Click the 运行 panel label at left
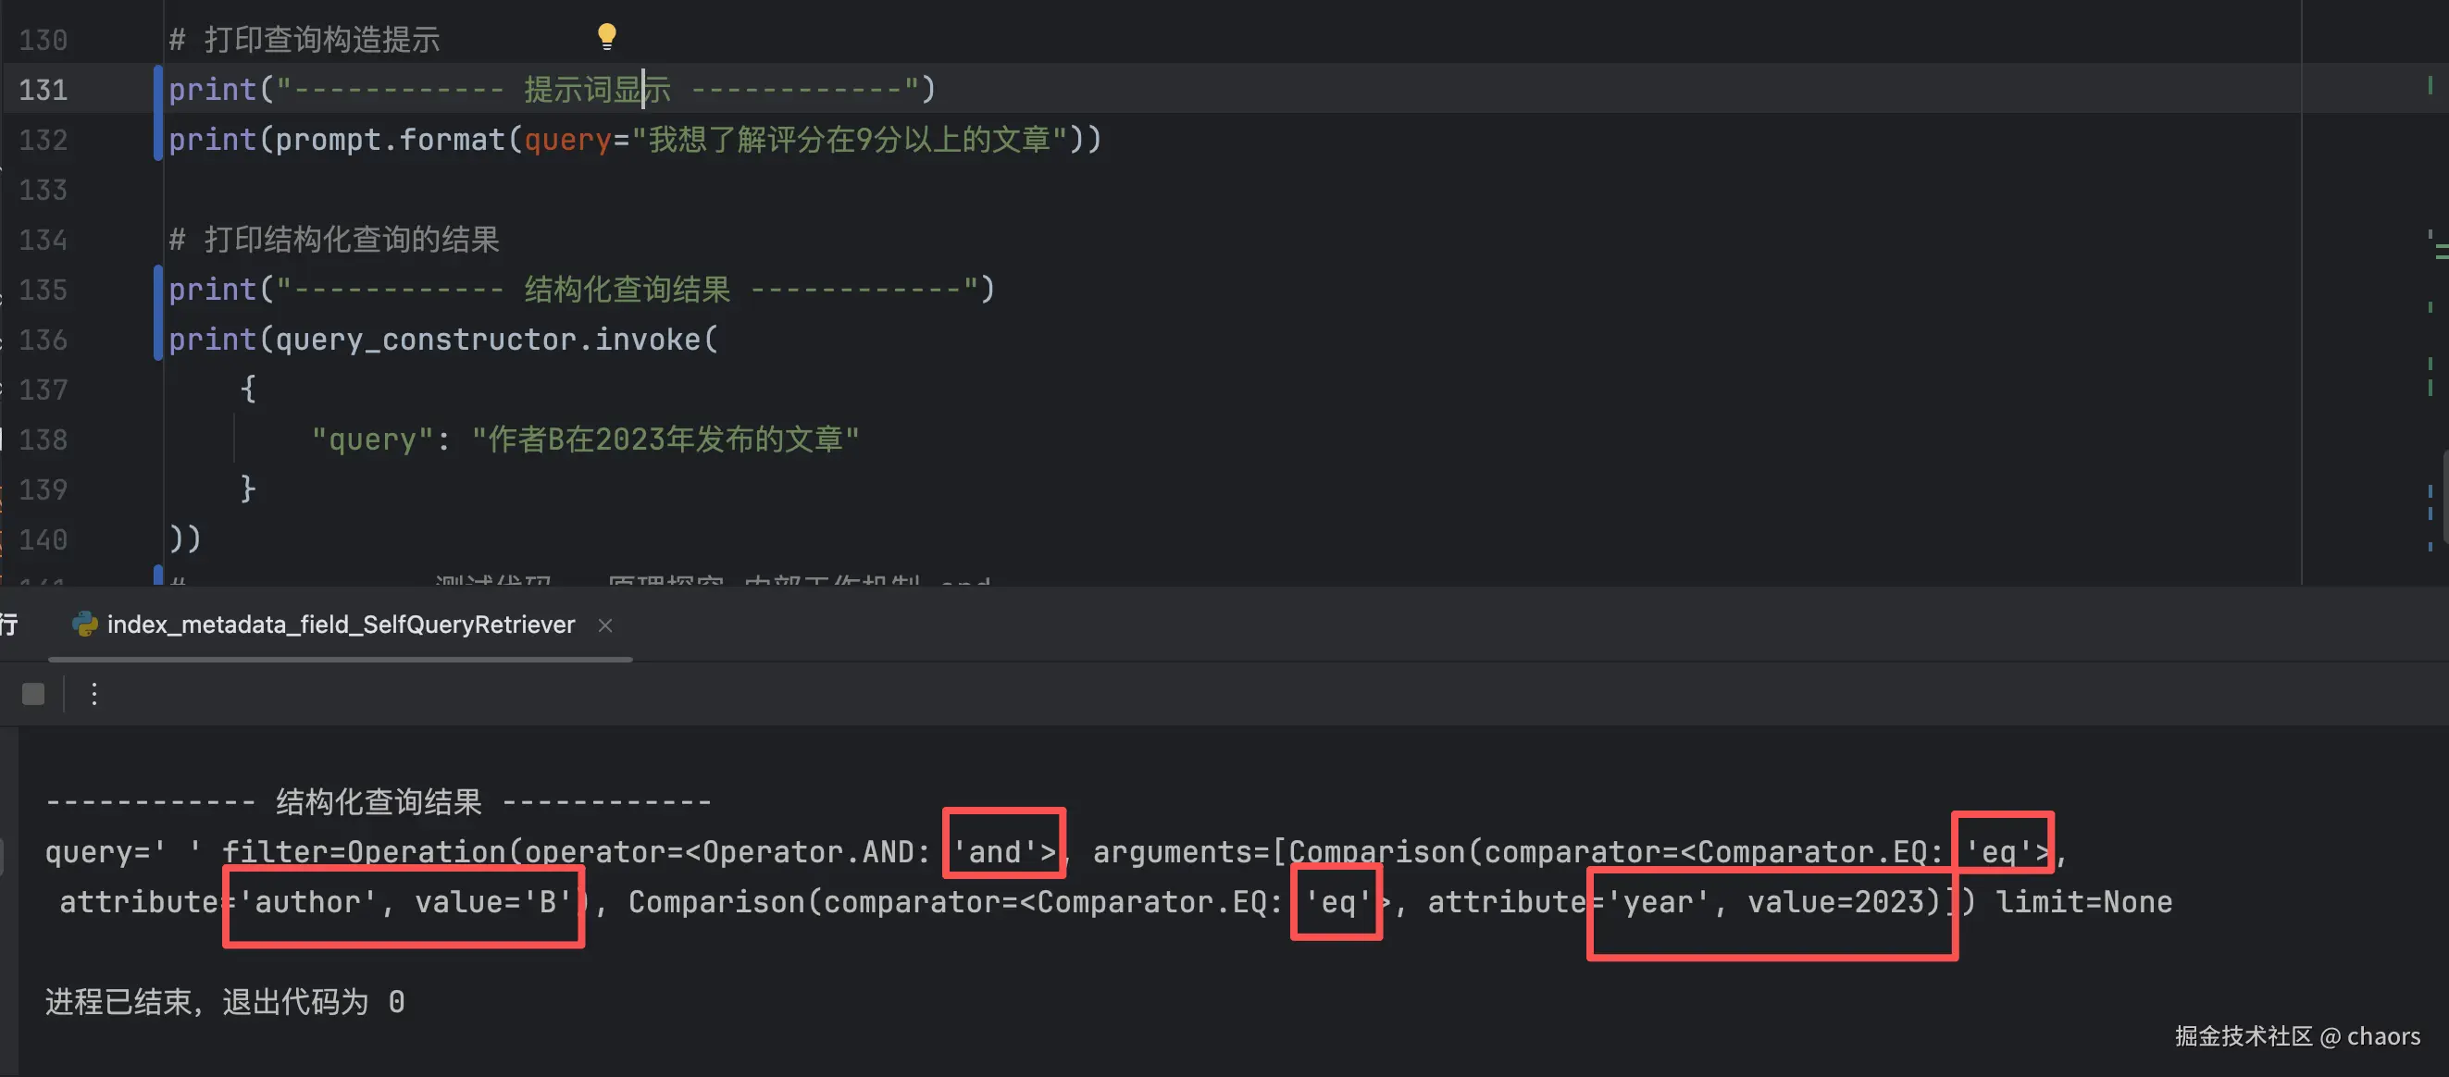This screenshot has height=1077, width=2449. point(8,625)
